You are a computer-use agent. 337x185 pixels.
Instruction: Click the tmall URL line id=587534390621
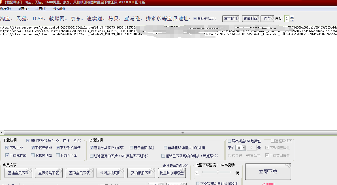pyautogui.click(x=168, y=31)
